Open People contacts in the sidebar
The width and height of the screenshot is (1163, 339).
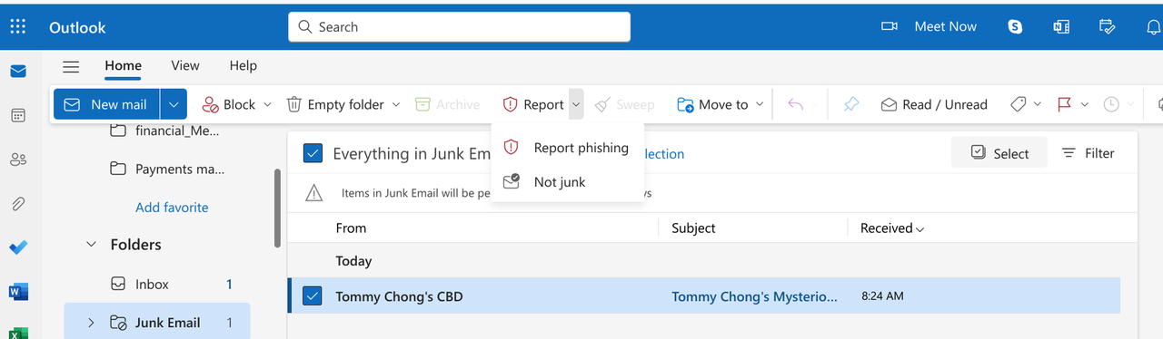(18, 160)
